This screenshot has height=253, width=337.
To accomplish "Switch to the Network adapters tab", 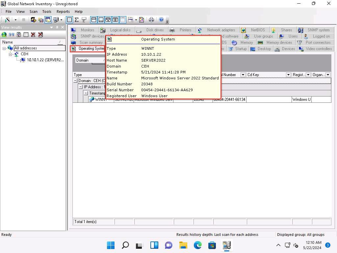I will pyautogui.click(x=220, y=30).
